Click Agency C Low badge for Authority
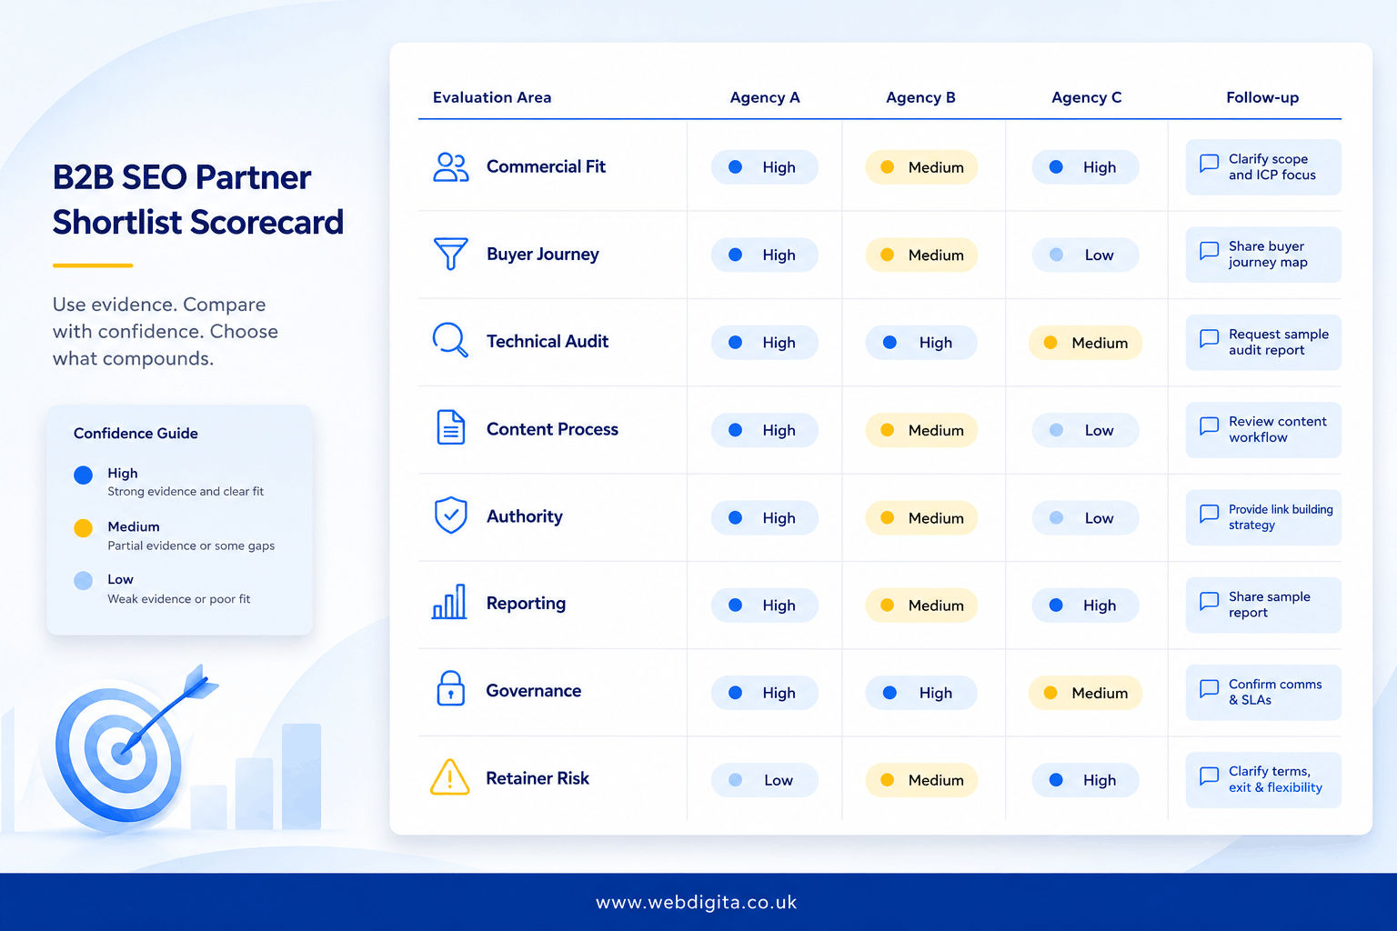The width and height of the screenshot is (1397, 931). [1085, 517]
